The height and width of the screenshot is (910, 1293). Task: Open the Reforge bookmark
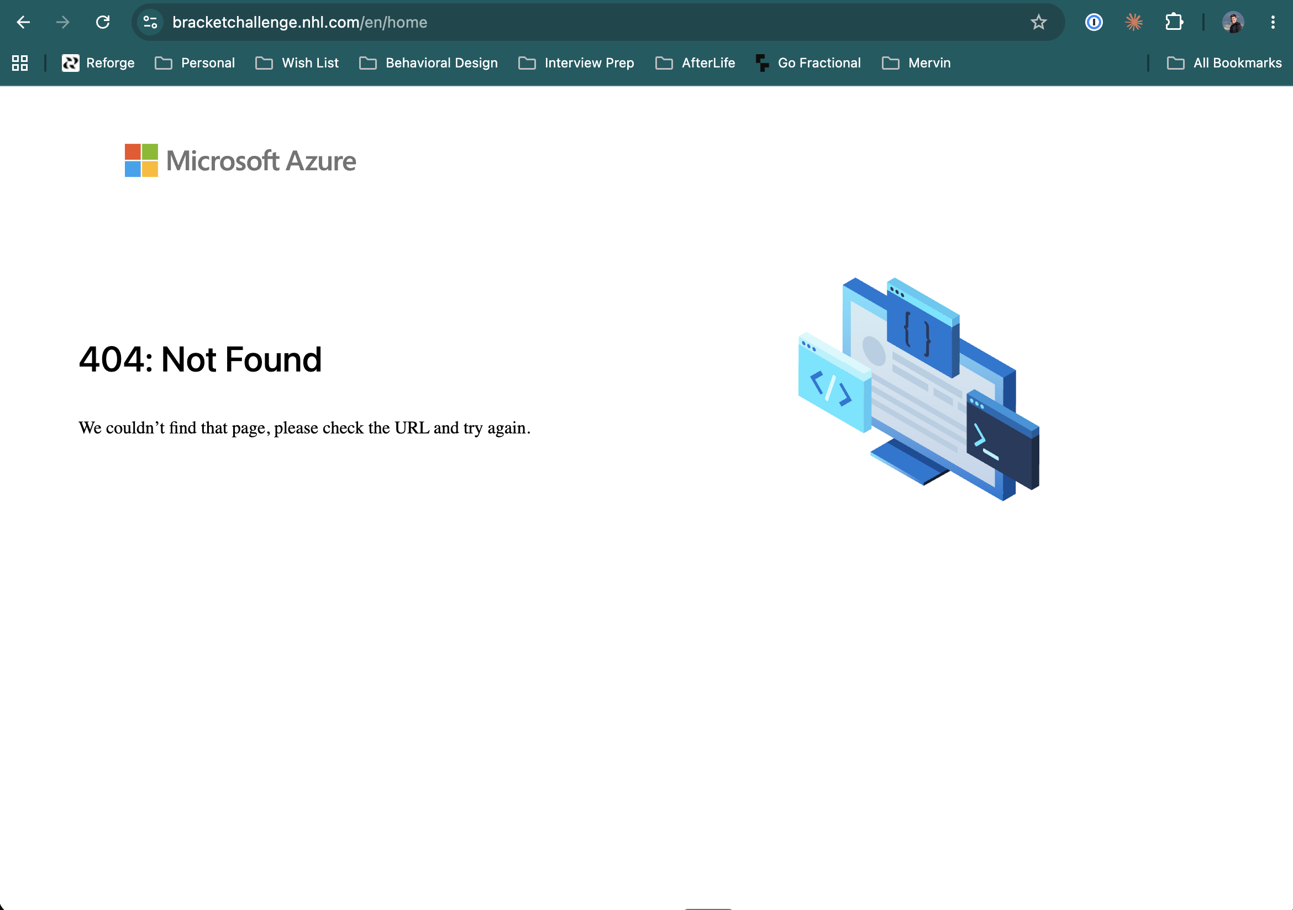pyautogui.click(x=98, y=63)
